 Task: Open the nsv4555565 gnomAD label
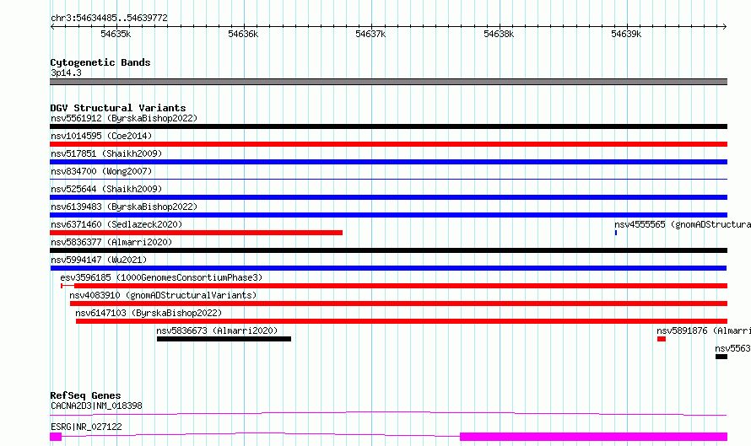pos(683,224)
